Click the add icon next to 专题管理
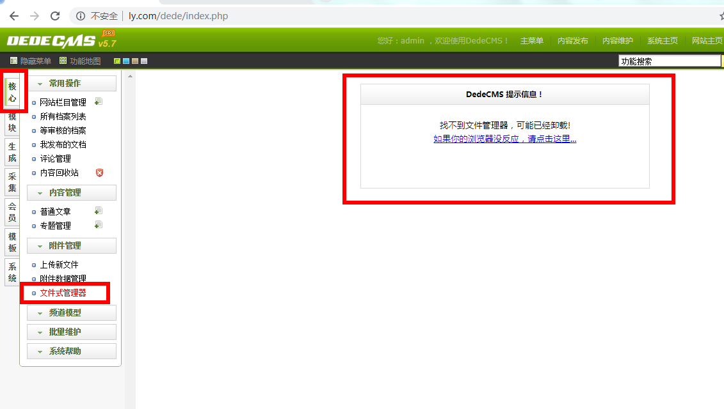 pos(98,225)
